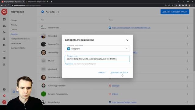Open the Каналы settings section

[14, 34]
